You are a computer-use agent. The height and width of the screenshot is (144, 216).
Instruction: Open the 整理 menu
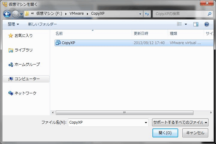pos(13,24)
